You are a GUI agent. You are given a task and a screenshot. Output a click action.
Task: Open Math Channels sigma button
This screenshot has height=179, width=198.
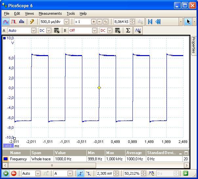tap(128, 30)
